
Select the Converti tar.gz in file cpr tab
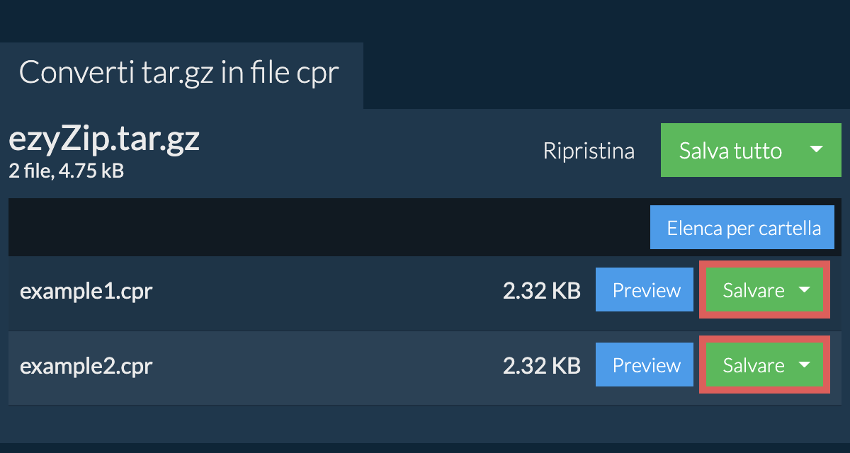pyautogui.click(x=179, y=73)
